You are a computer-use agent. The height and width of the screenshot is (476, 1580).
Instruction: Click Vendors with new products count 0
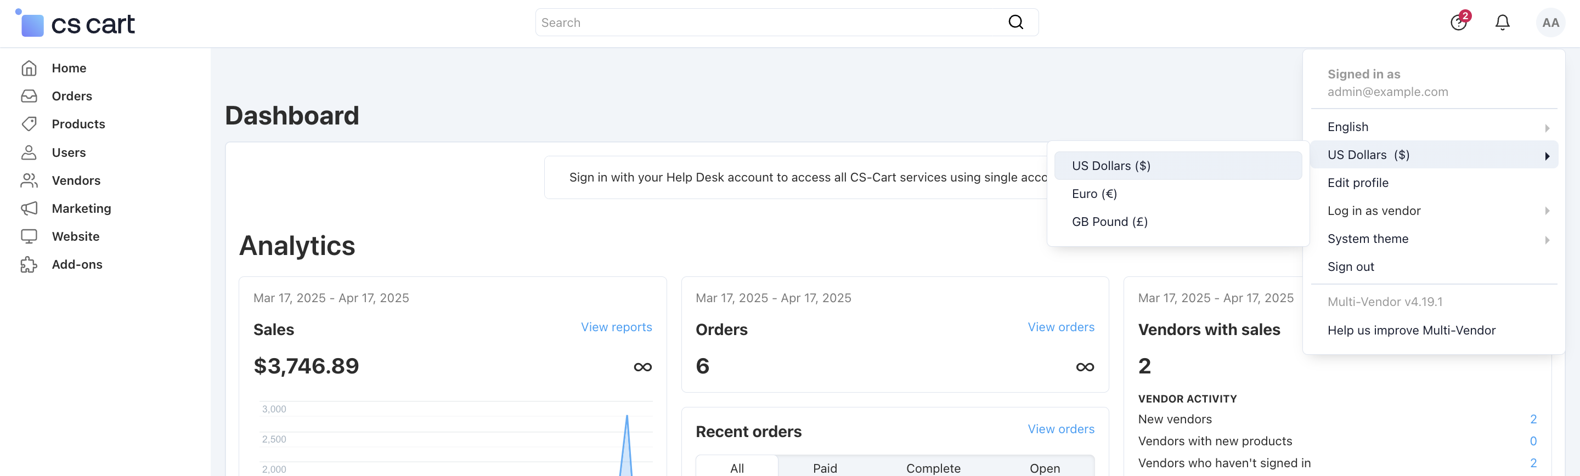click(1533, 441)
